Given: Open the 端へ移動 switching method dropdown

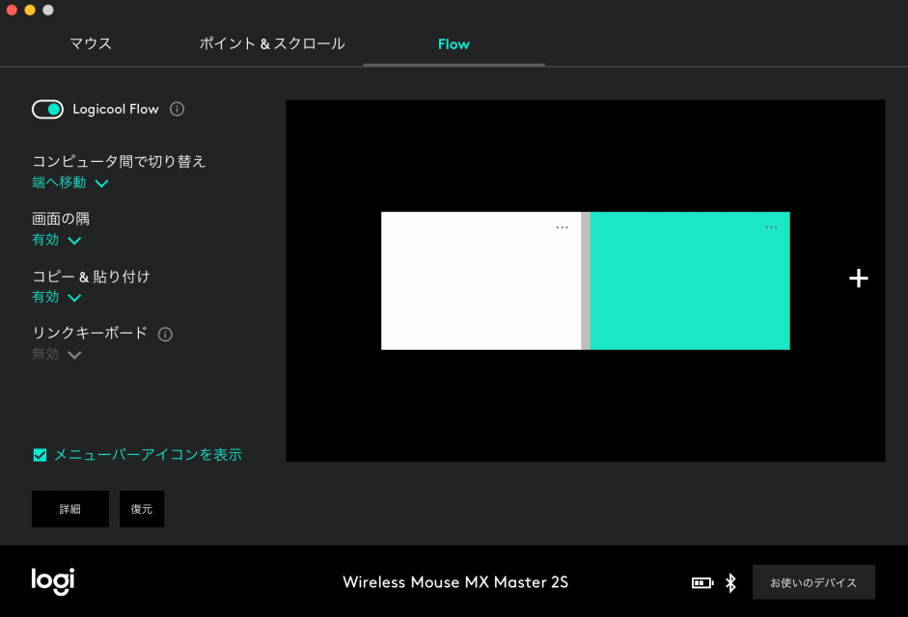Looking at the screenshot, I should 69,183.
